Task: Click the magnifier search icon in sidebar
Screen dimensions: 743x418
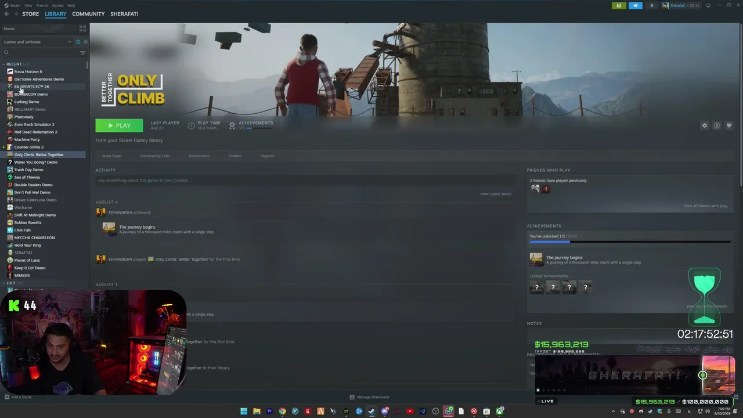Action: (6, 53)
